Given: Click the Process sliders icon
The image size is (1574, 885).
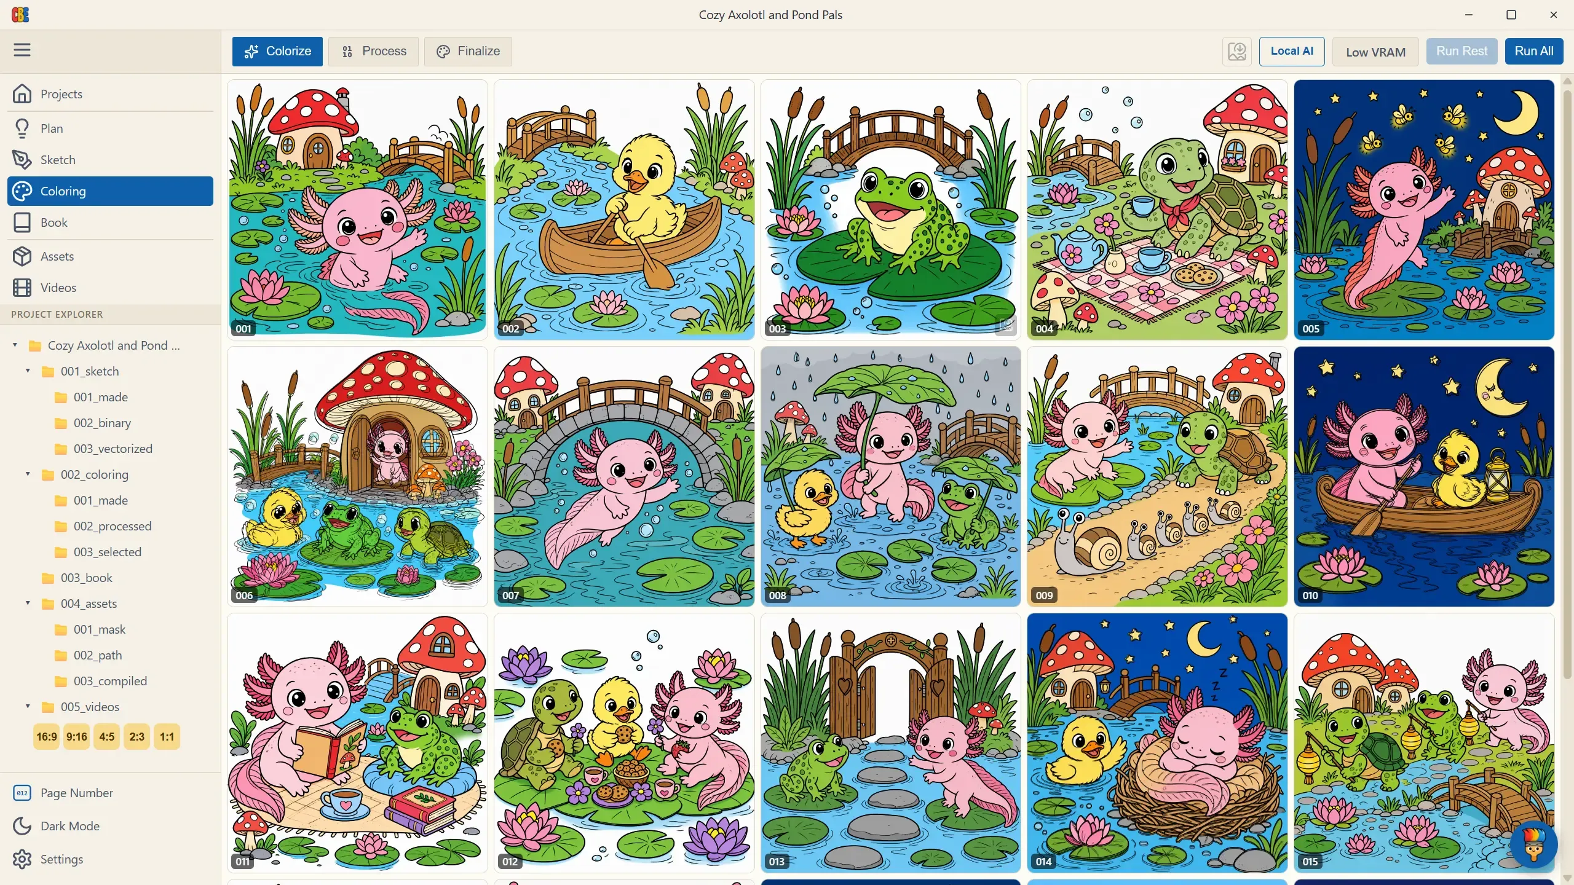Looking at the screenshot, I should click(347, 51).
